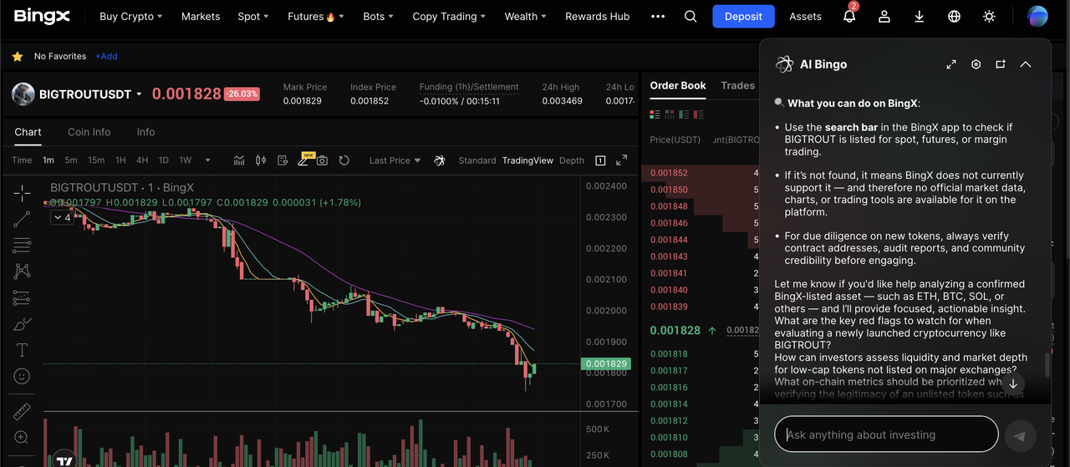This screenshot has width=1070, height=467.
Task: Switch chart view to Standard
Action: [x=477, y=160]
